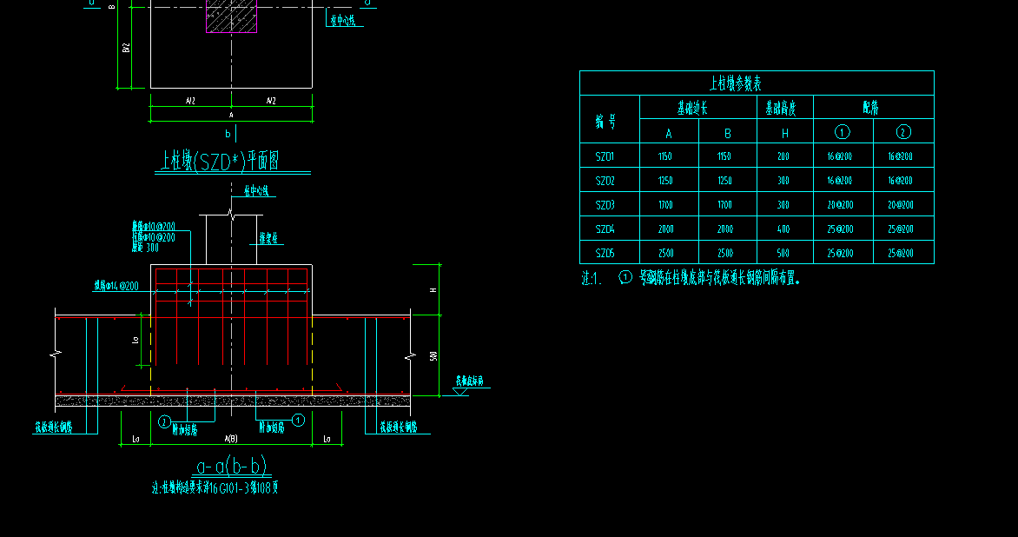1018x537 pixels.
Task: Click the circled 2 tag beside 附加短筋
Action: point(165,422)
